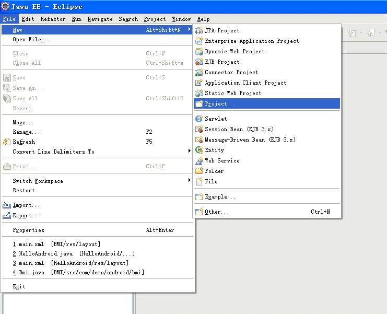Click the Eclipse title bar icon
Screen dimensions: 387x314
5,6
